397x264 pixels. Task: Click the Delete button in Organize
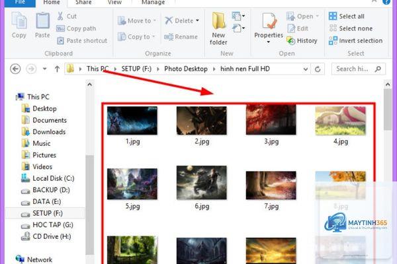[x=182, y=20]
